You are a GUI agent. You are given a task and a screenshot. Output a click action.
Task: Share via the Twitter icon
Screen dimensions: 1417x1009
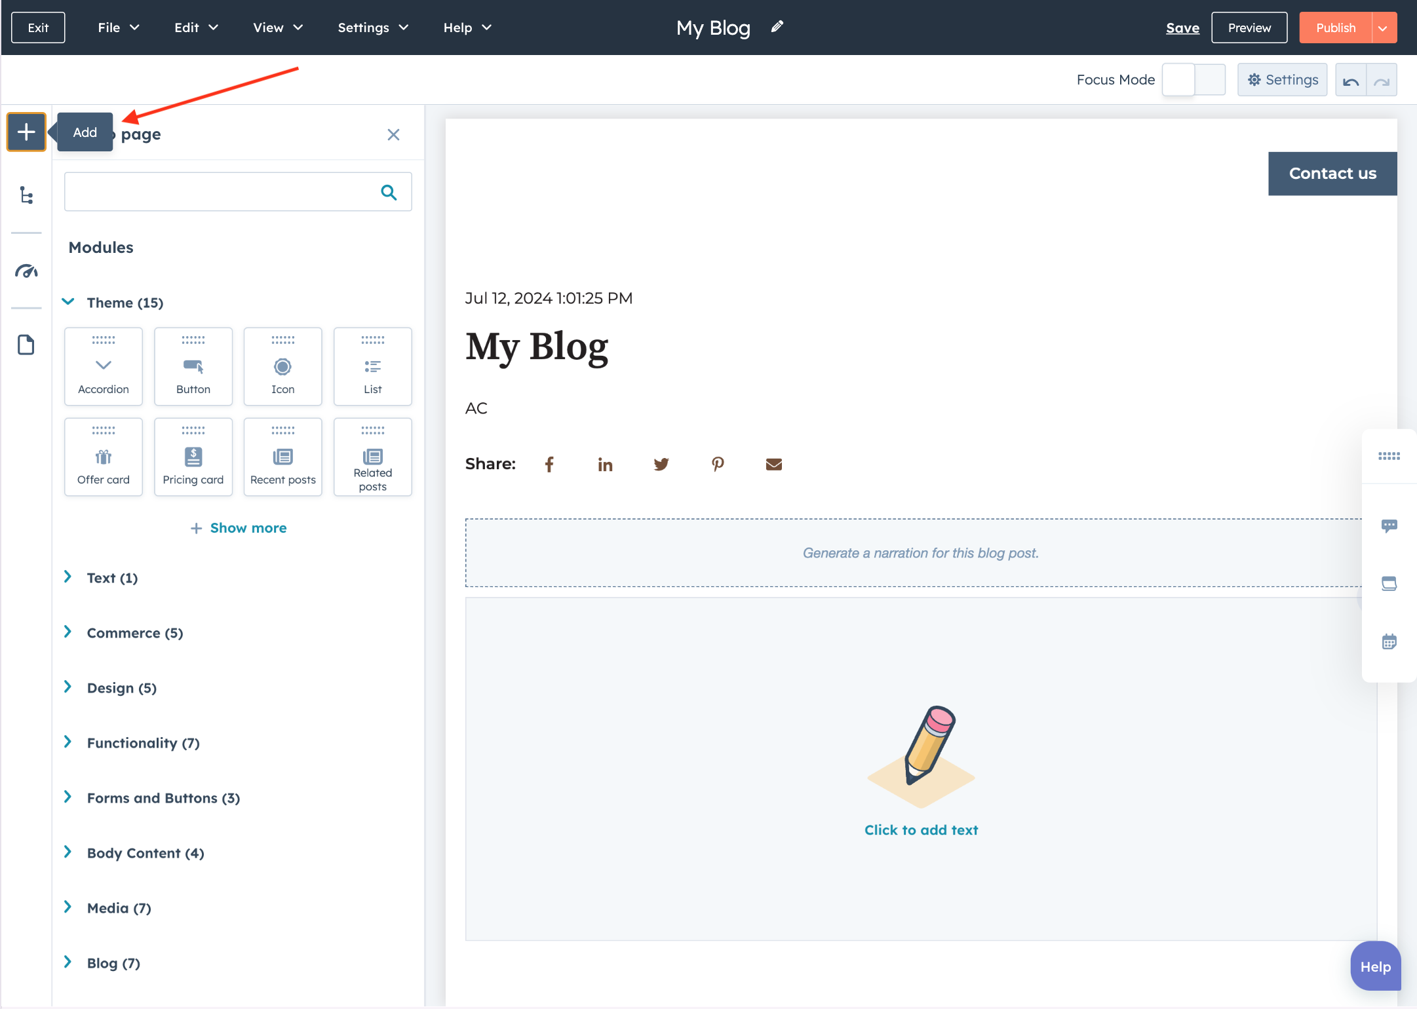point(661,465)
